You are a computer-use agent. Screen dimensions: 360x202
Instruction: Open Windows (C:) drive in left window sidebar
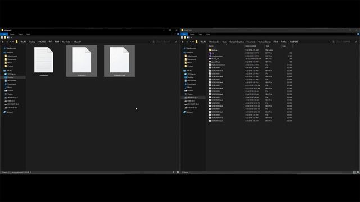coord(11,98)
